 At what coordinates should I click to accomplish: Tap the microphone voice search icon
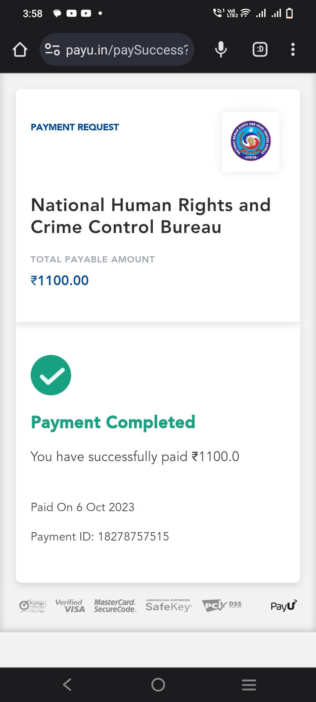(221, 50)
